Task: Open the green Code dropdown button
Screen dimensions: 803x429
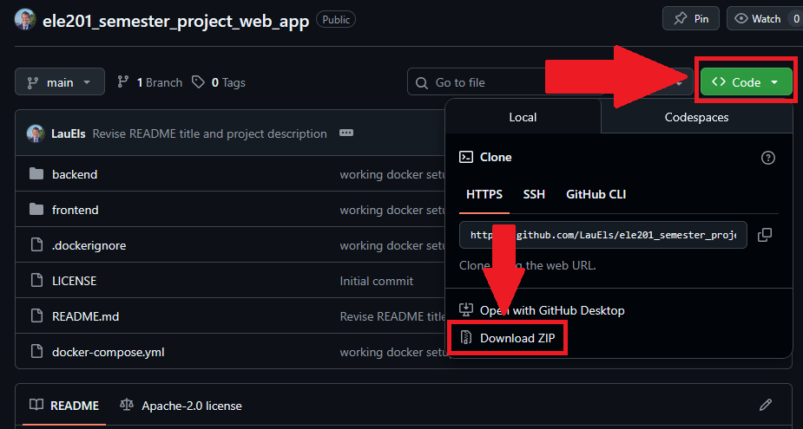Action: click(x=747, y=82)
